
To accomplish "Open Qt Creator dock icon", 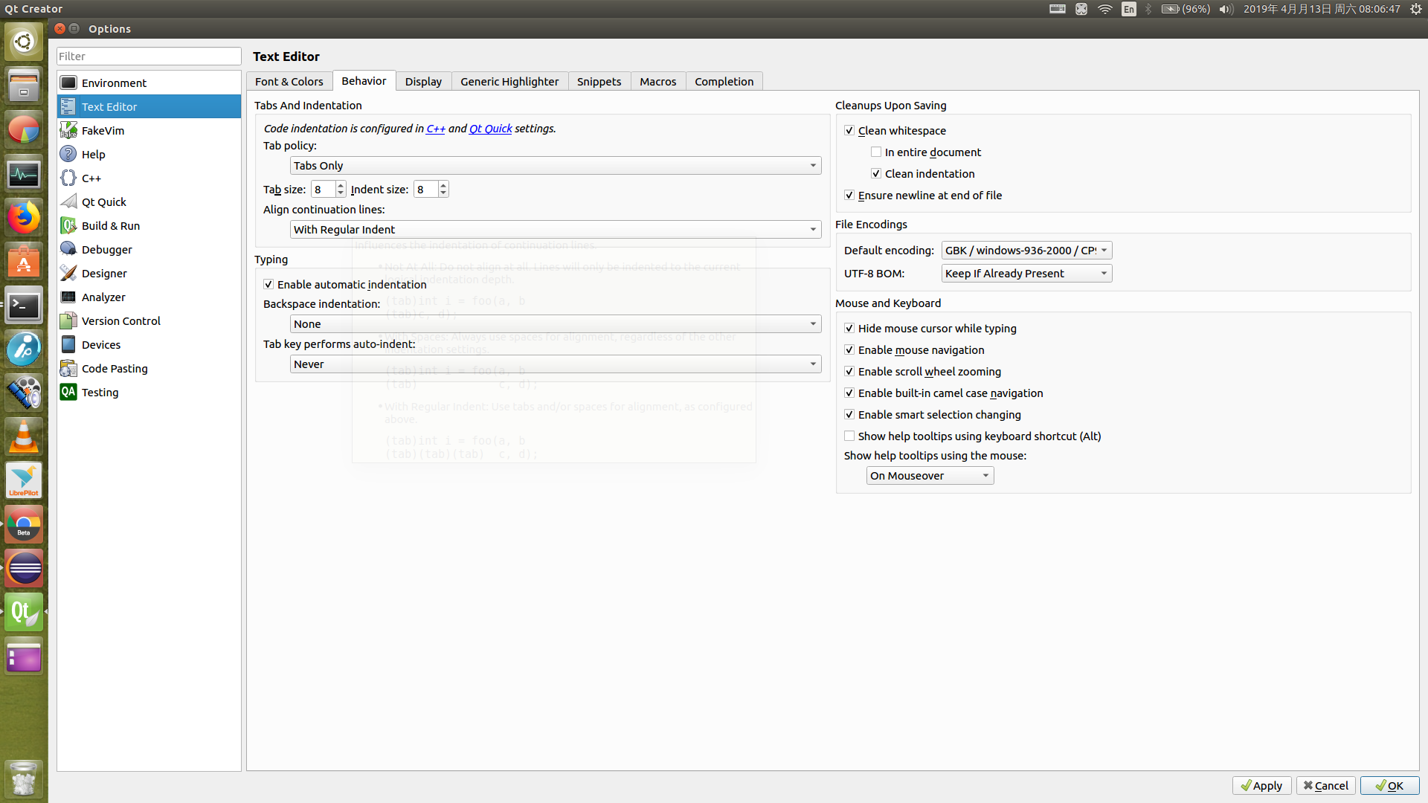I will tap(24, 612).
